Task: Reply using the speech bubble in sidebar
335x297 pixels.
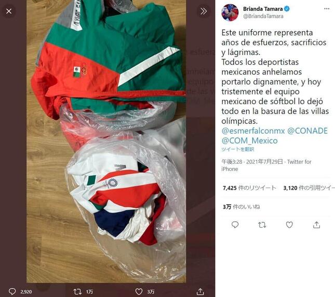Action: tap(235, 225)
